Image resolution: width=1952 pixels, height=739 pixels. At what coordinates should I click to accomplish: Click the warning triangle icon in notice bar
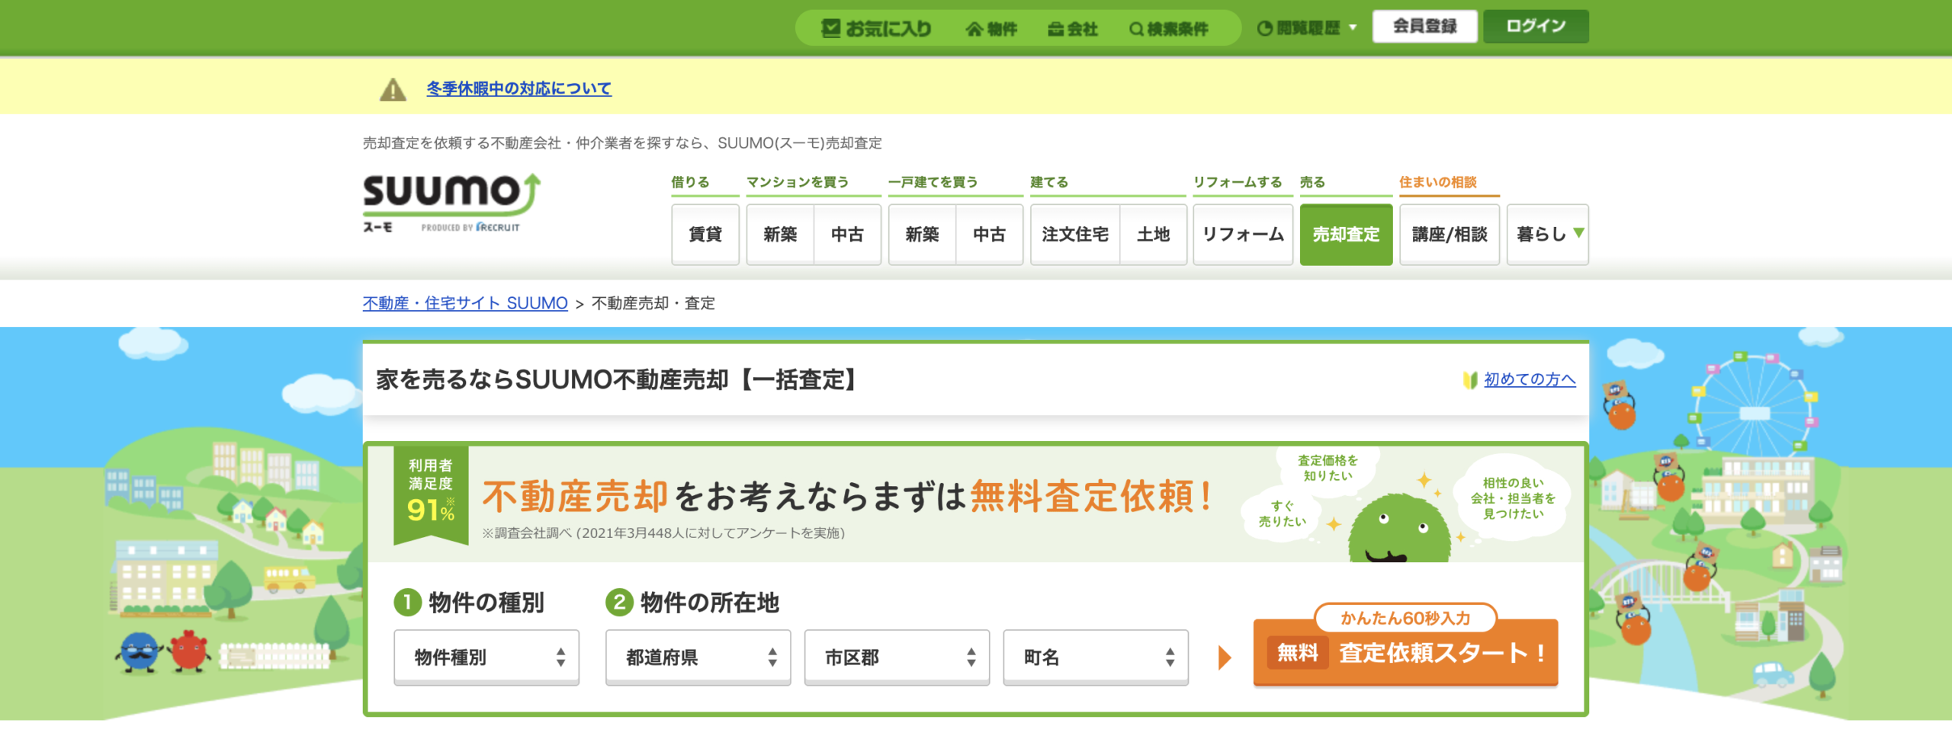pos(393,89)
